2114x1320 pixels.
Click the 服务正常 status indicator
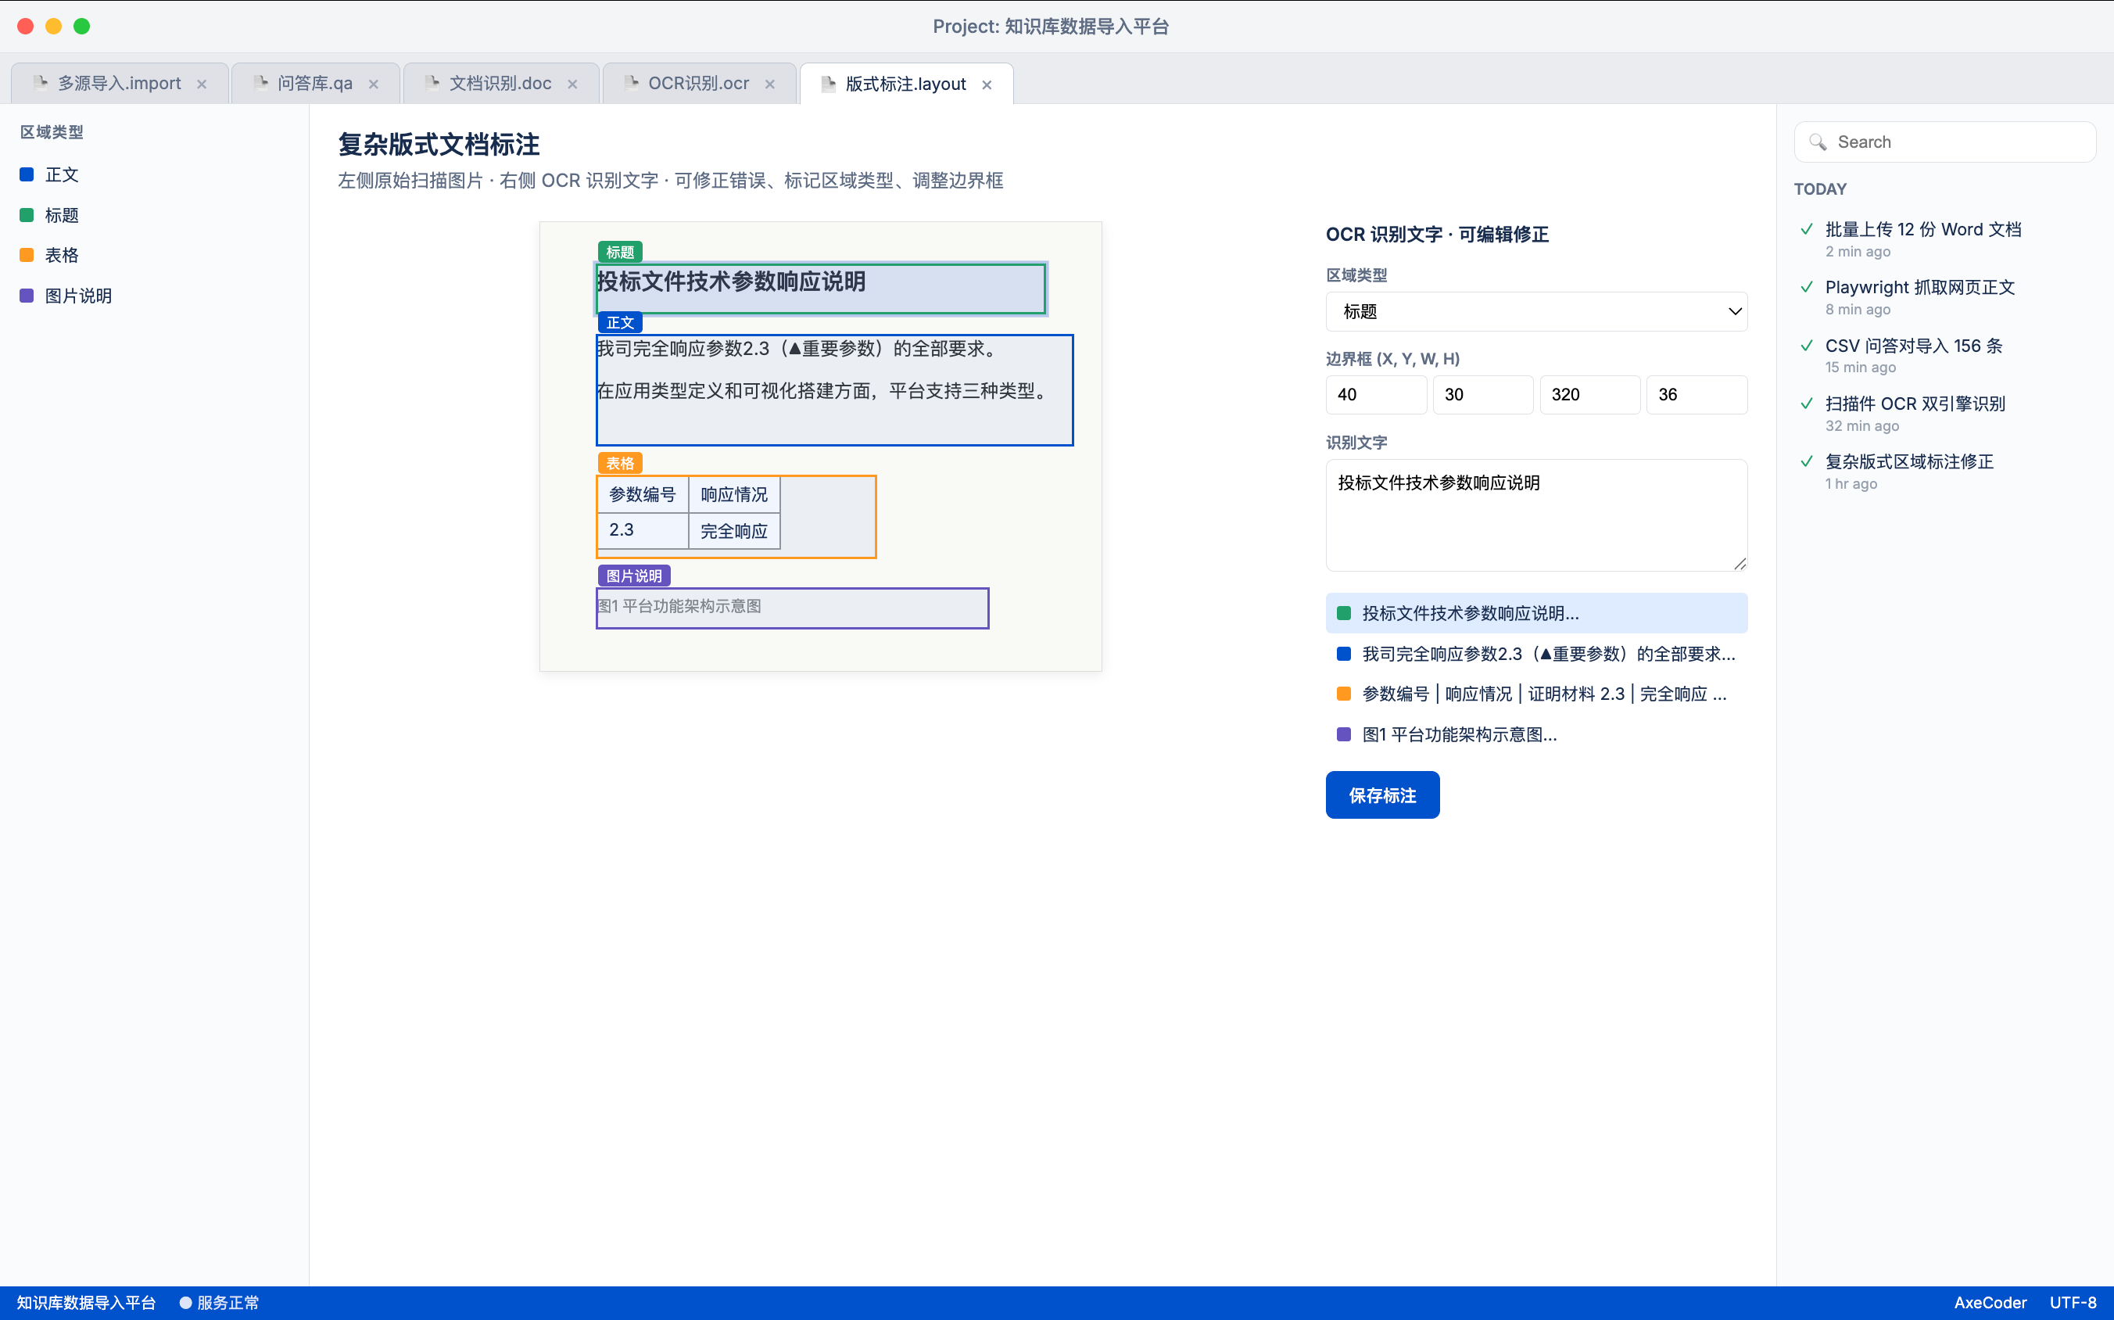(x=219, y=1303)
